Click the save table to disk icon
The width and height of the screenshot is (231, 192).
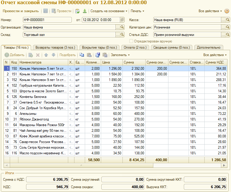point(98,55)
